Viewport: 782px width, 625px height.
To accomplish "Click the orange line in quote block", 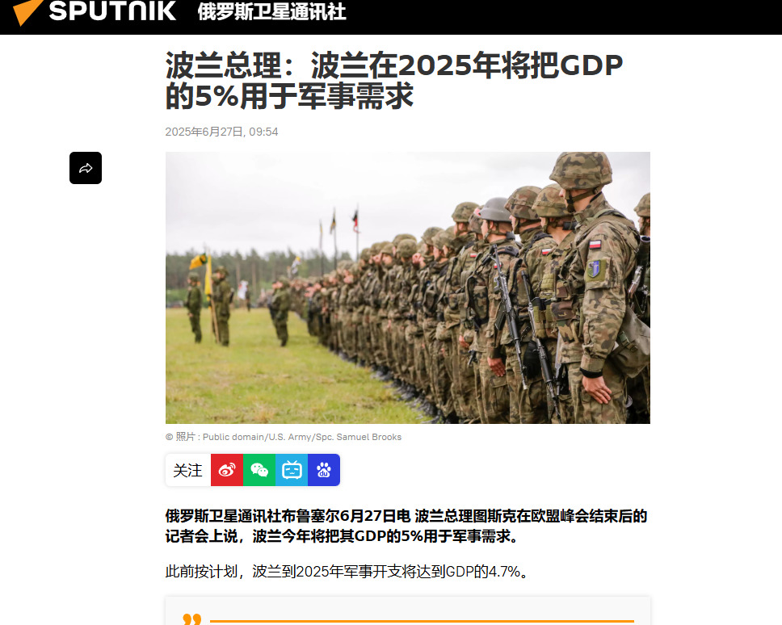I will coord(422,621).
